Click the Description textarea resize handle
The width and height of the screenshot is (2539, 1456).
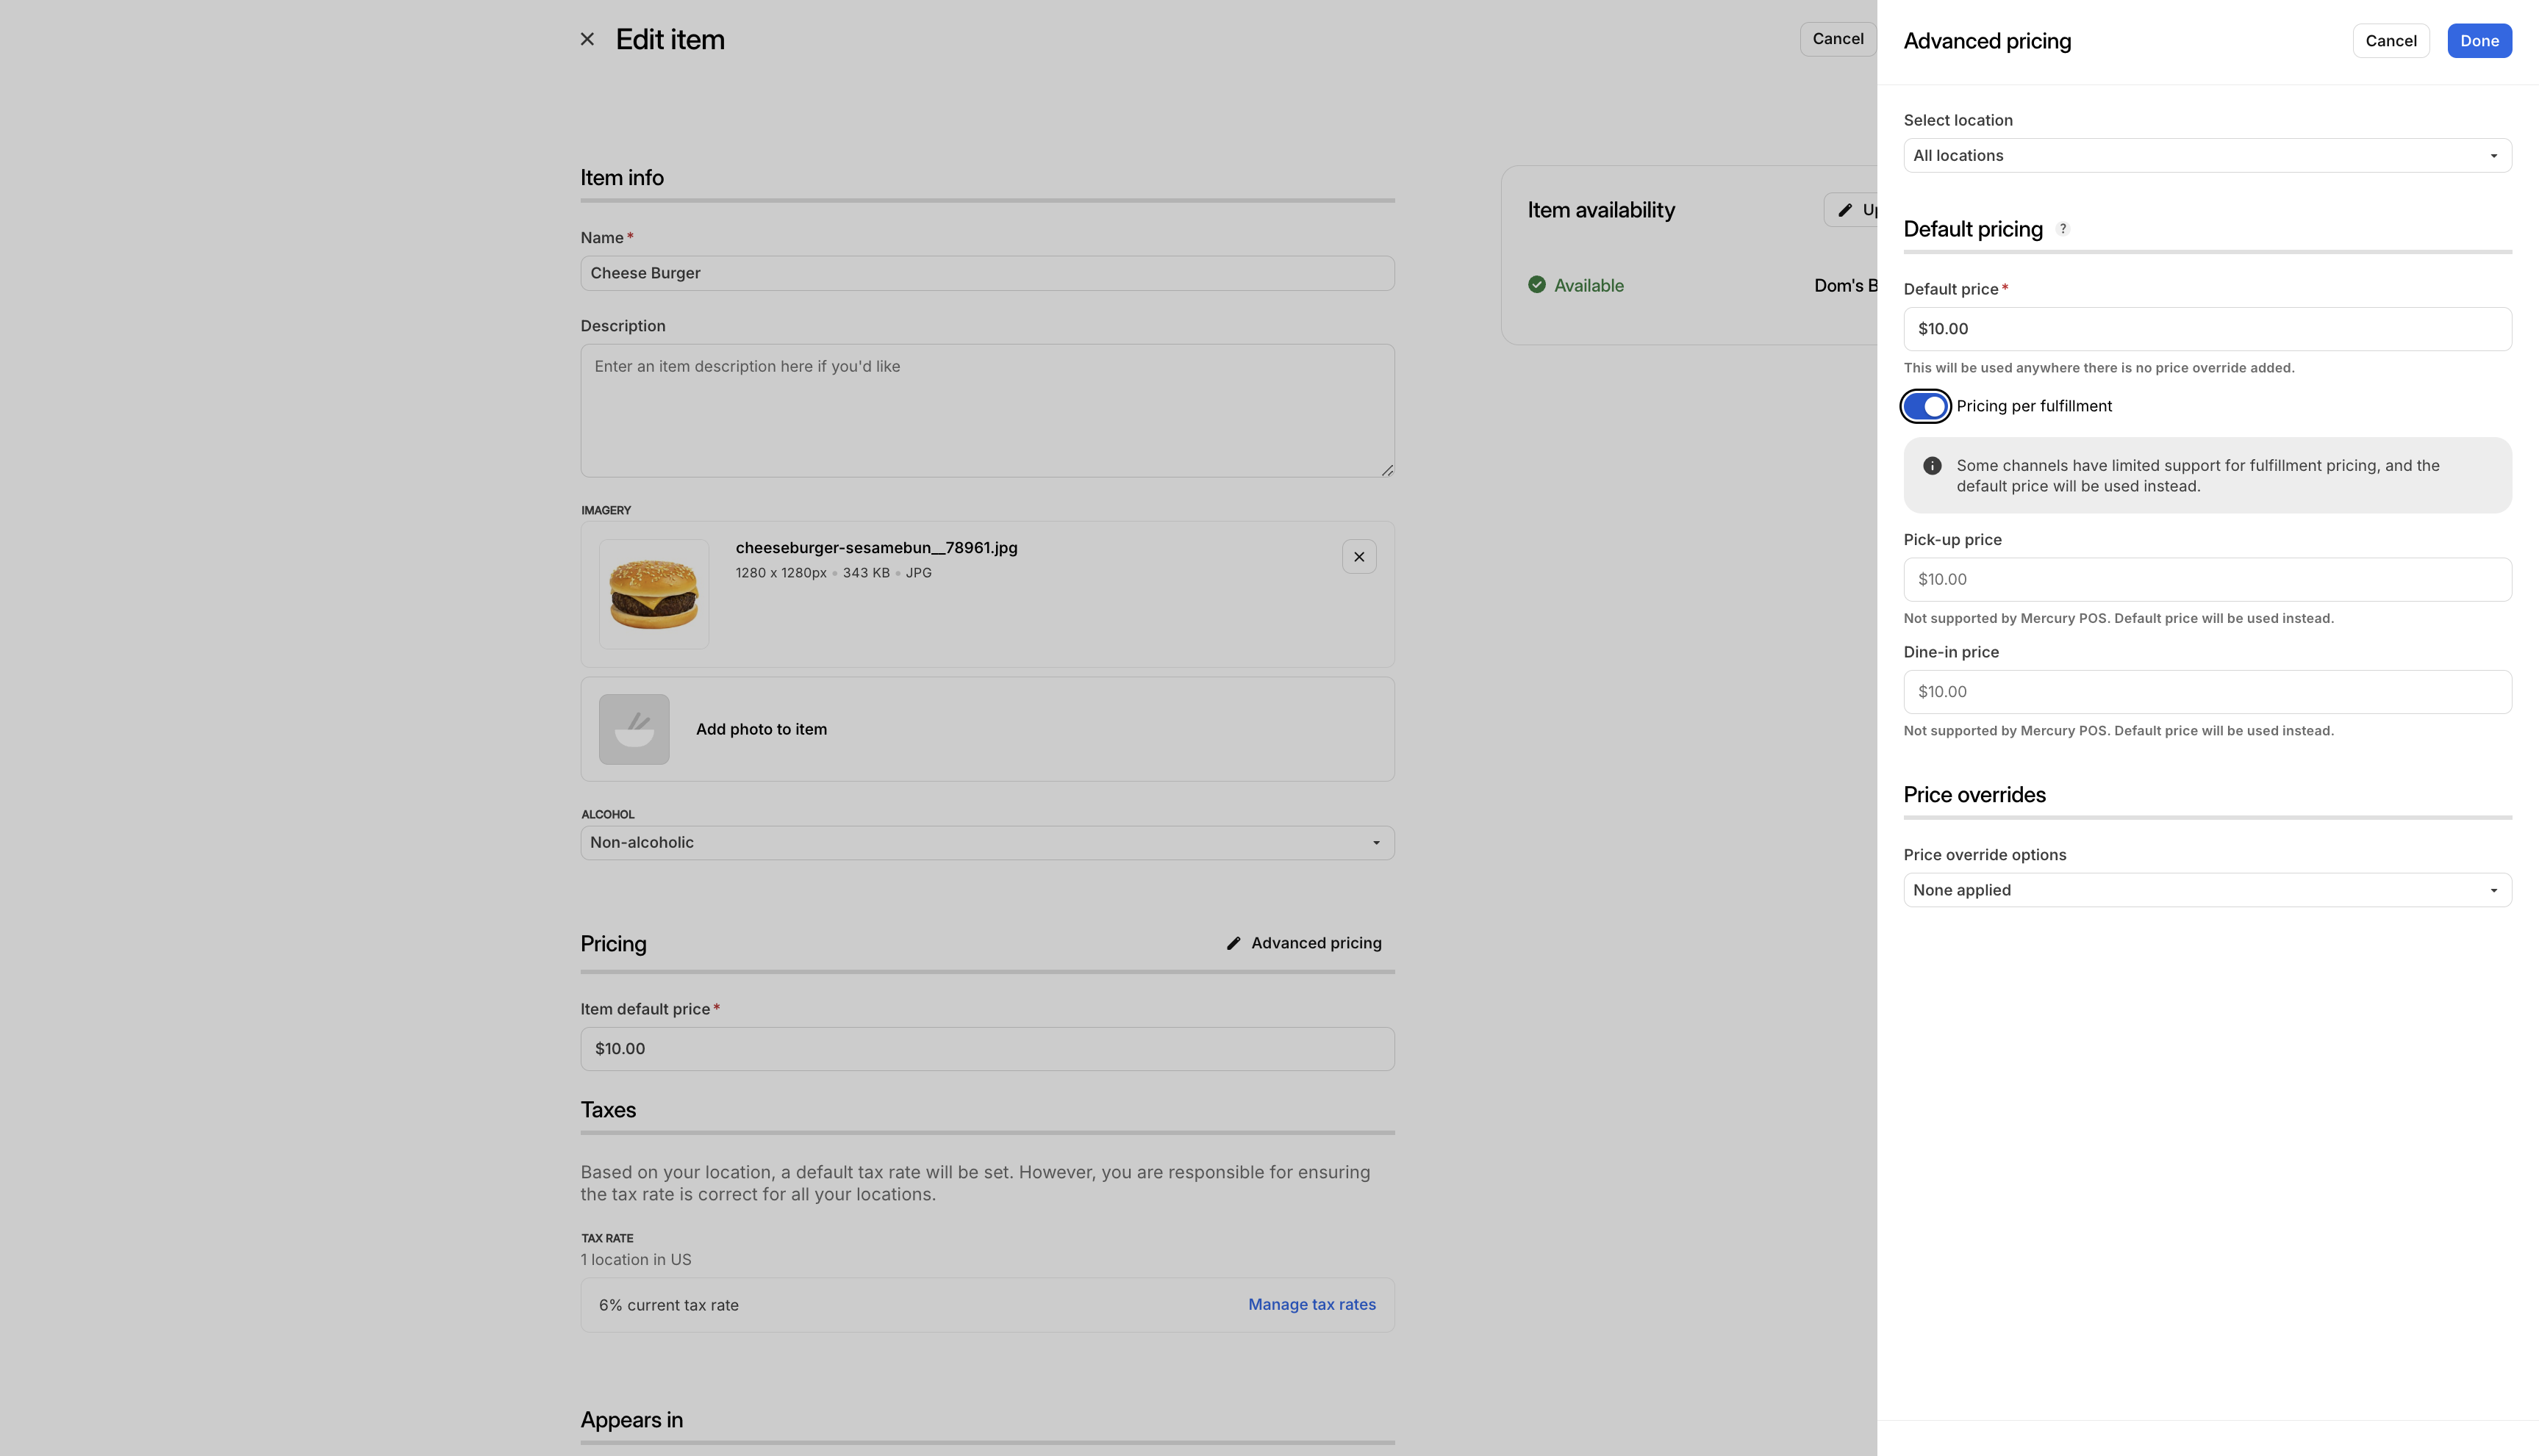coord(1386,470)
